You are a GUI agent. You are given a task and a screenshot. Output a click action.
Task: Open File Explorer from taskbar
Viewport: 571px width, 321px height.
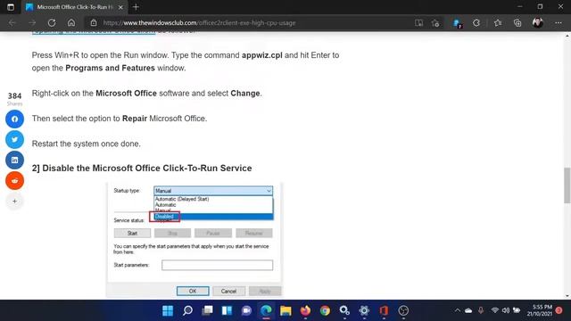click(x=285, y=310)
